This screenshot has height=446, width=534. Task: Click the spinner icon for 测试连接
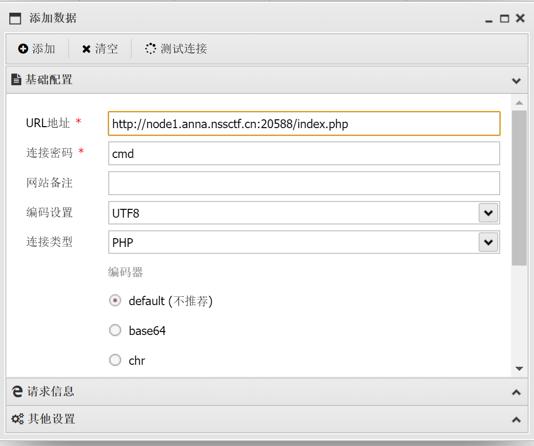150,48
